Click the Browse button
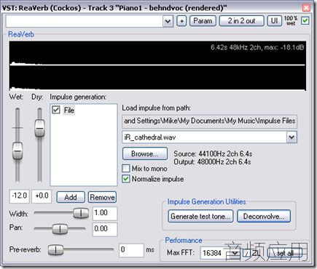Viewport: 317px width, 269px height. (x=145, y=153)
